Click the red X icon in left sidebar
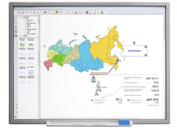Viewport: 177px width, 128px height. coord(16,117)
